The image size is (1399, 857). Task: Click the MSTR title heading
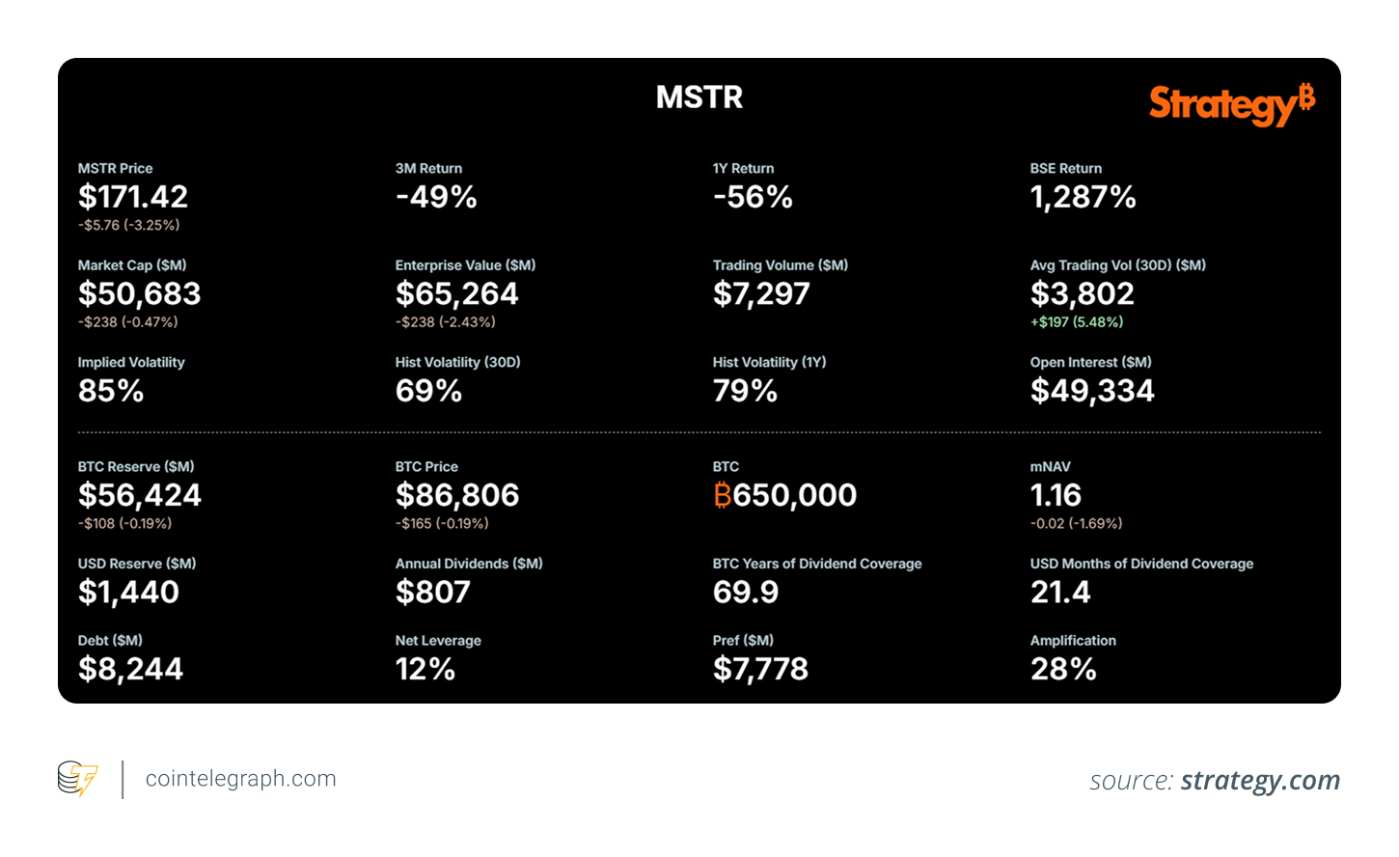pyautogui.click(x=699, y=97)
